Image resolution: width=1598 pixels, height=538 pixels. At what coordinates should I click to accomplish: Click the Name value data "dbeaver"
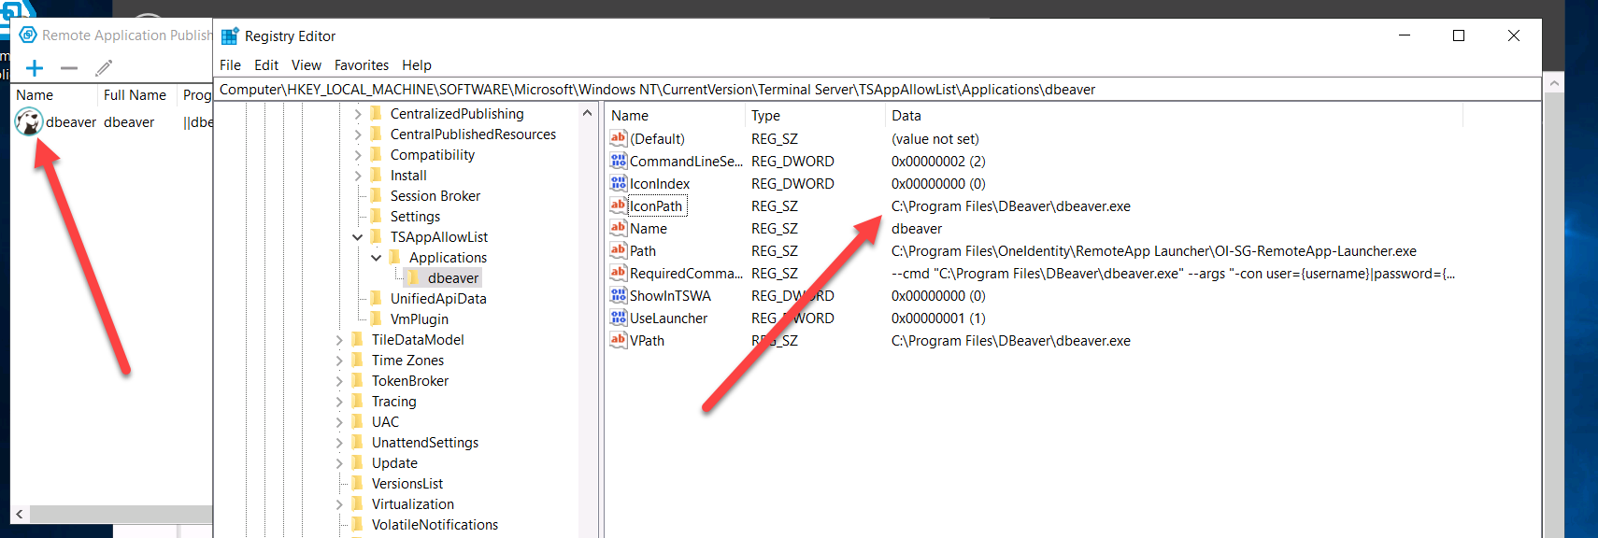[x=917, y=229]
